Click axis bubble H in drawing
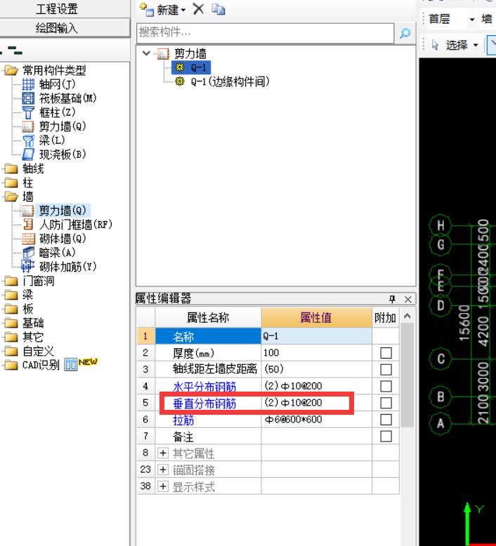496x546 pixels. (440, 225)
